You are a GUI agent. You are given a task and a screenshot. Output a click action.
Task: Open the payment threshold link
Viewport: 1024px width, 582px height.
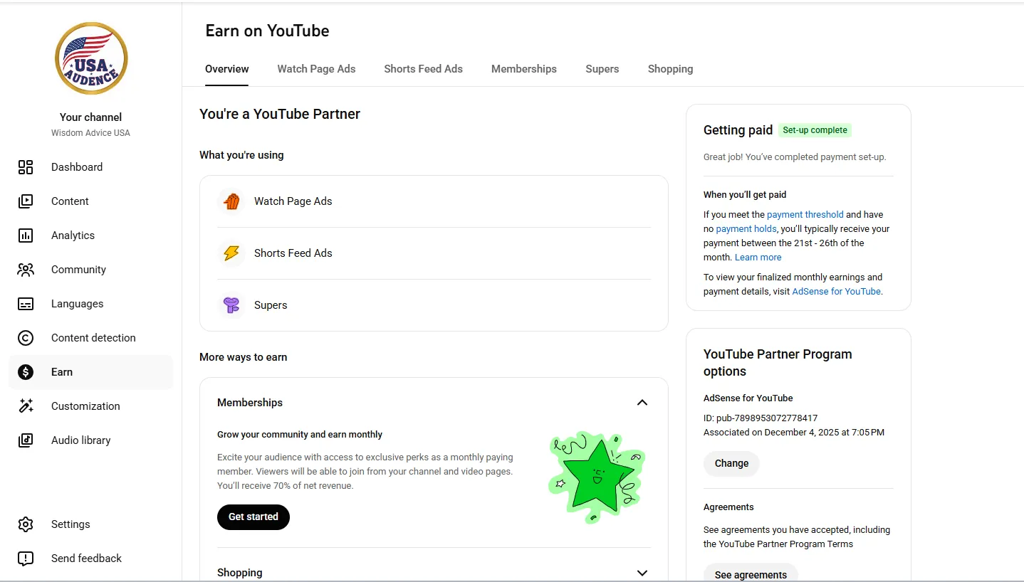[x=805, y=215]
